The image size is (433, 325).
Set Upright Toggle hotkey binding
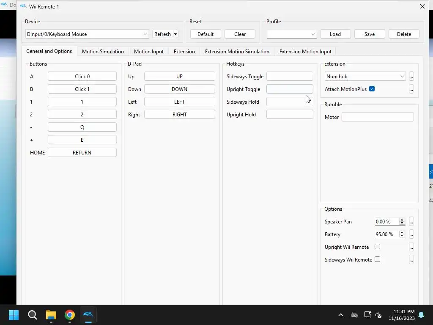pos(290,89)
